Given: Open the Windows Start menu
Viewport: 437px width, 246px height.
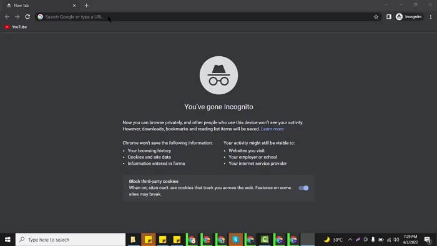Looking at the screenshot, I should (x=7, y=240).
